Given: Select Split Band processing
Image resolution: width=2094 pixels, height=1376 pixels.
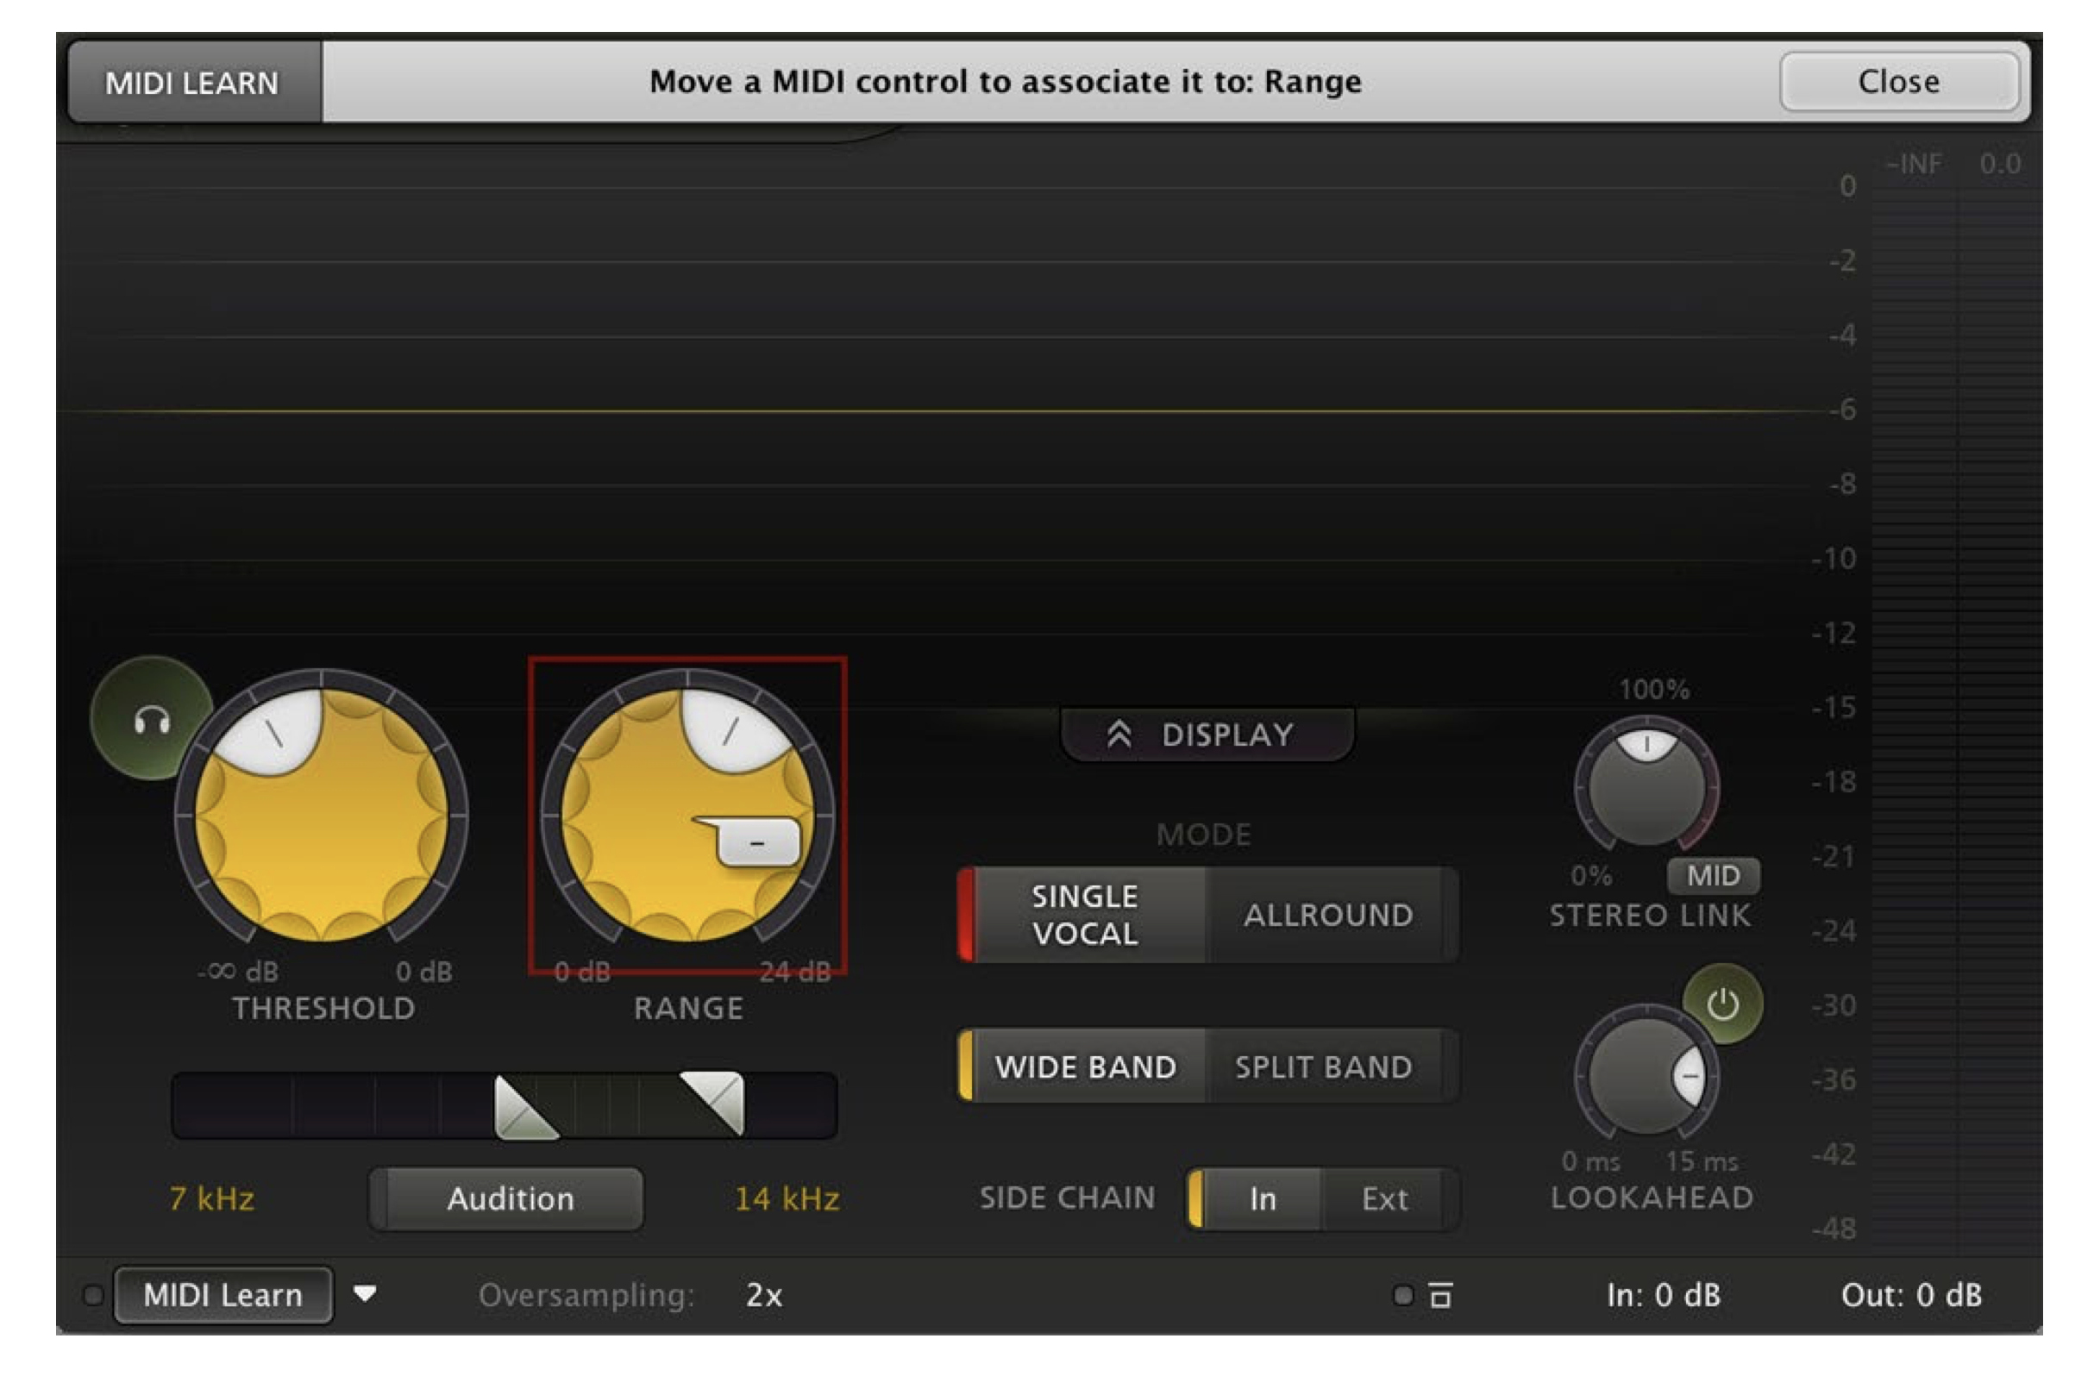Looking at the screenshot, I should pyautogui.click(x=1323, y=1066).
